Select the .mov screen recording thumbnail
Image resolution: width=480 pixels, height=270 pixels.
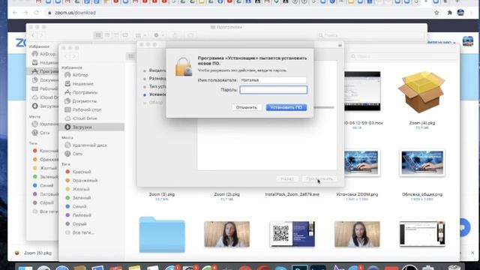(x=362, y=91)
